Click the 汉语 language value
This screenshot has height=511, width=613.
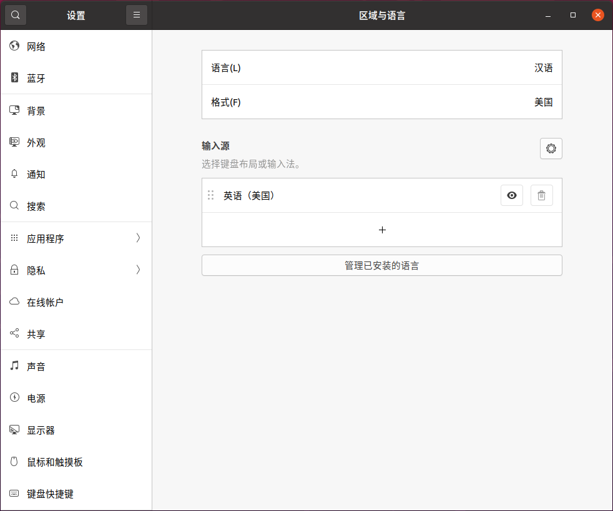click(544, 67)
